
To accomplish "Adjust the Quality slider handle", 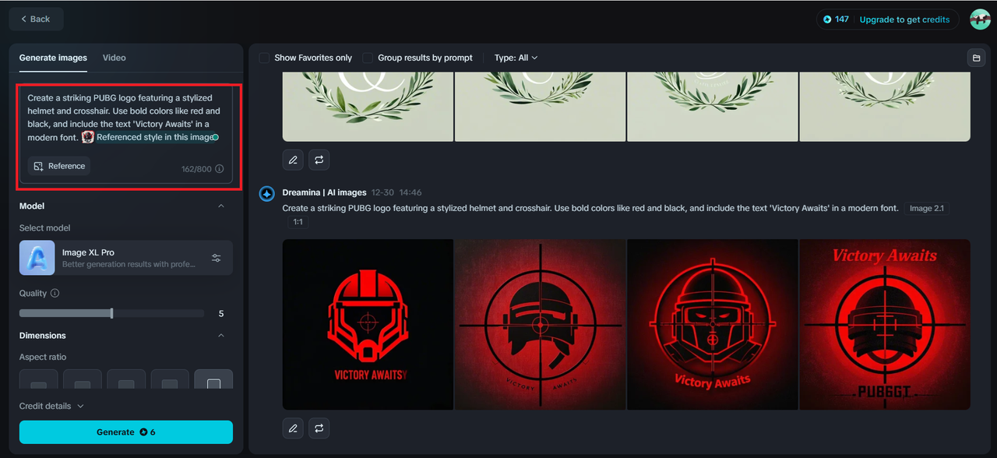I will pos(112,313).
